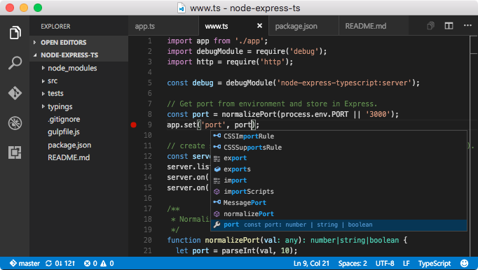Split the editor with the split icon

pos(449,26)
